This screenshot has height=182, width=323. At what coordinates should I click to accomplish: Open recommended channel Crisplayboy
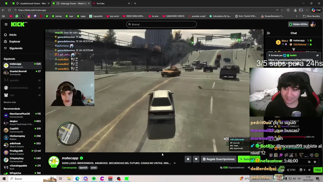click(x=22, y=160)
